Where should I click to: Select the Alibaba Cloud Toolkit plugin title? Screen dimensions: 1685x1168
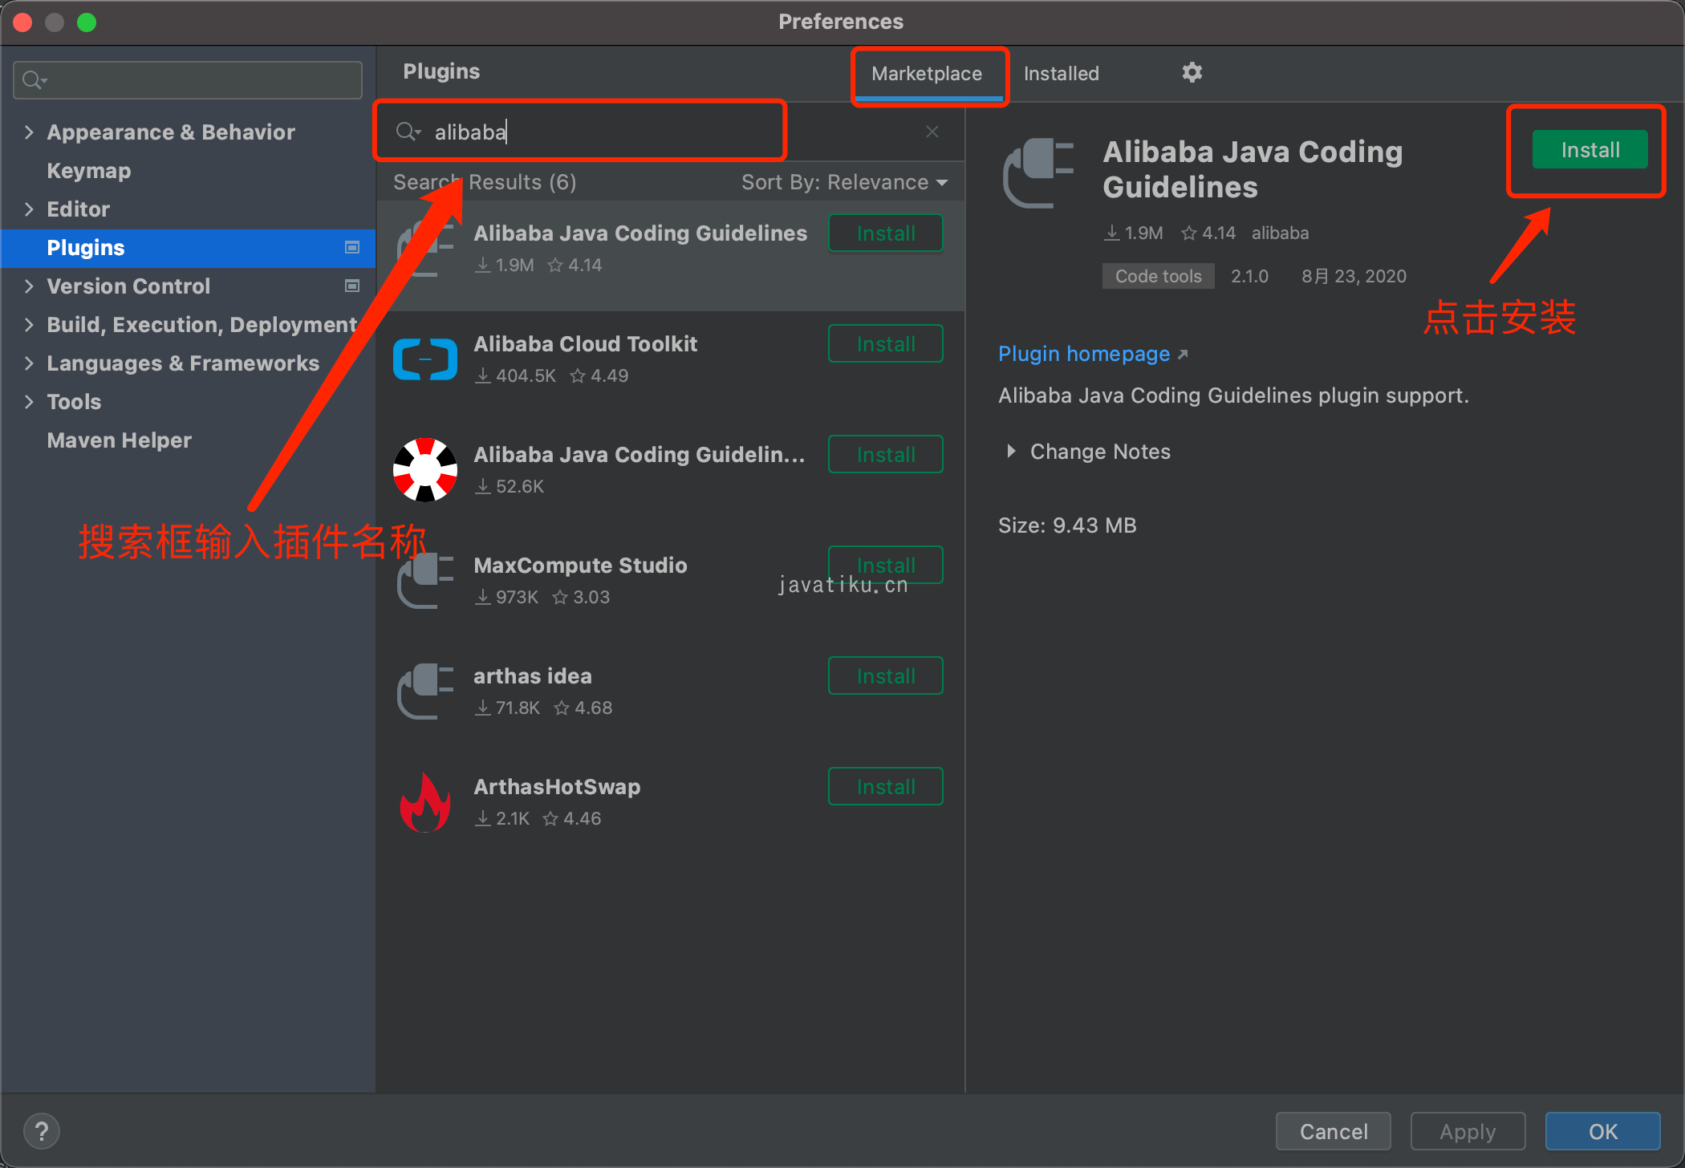(x=585, y=344)
